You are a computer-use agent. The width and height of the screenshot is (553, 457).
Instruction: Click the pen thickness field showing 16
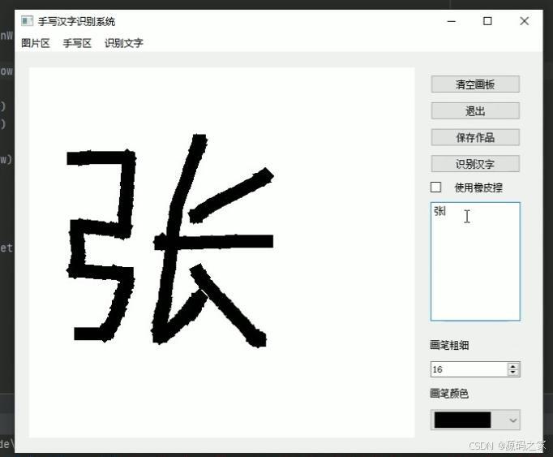pos(469,369)
